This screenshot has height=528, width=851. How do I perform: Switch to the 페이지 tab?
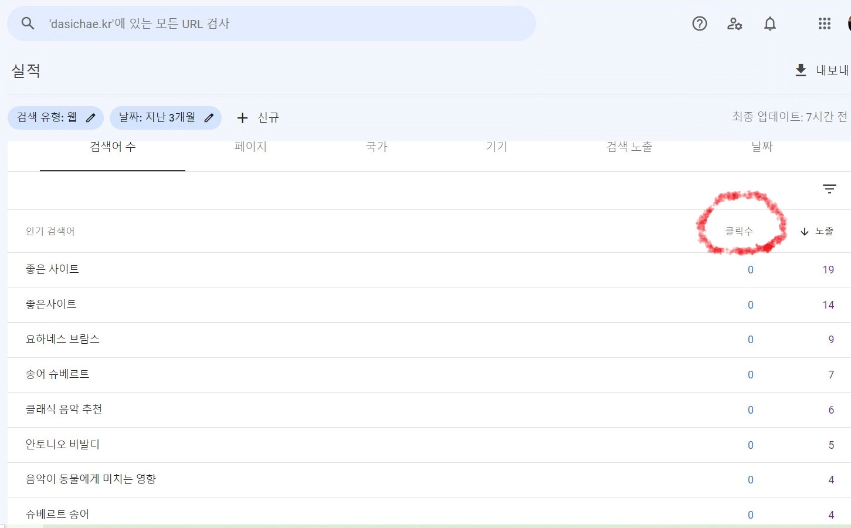point(250,147)
